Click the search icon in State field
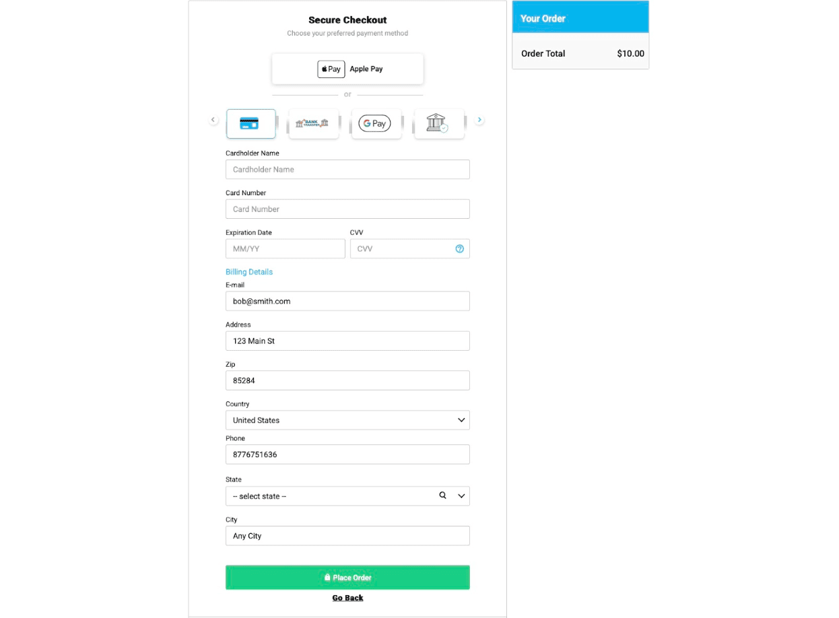Viewport: 839px width, 618px height. pyautogui.click(x=442, y=495)
